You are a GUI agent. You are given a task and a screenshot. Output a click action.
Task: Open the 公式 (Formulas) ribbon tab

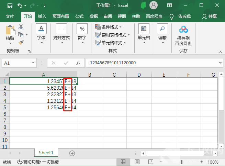point(79,16)
